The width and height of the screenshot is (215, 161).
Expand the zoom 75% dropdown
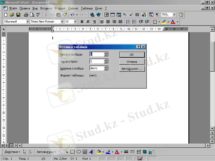174,15
